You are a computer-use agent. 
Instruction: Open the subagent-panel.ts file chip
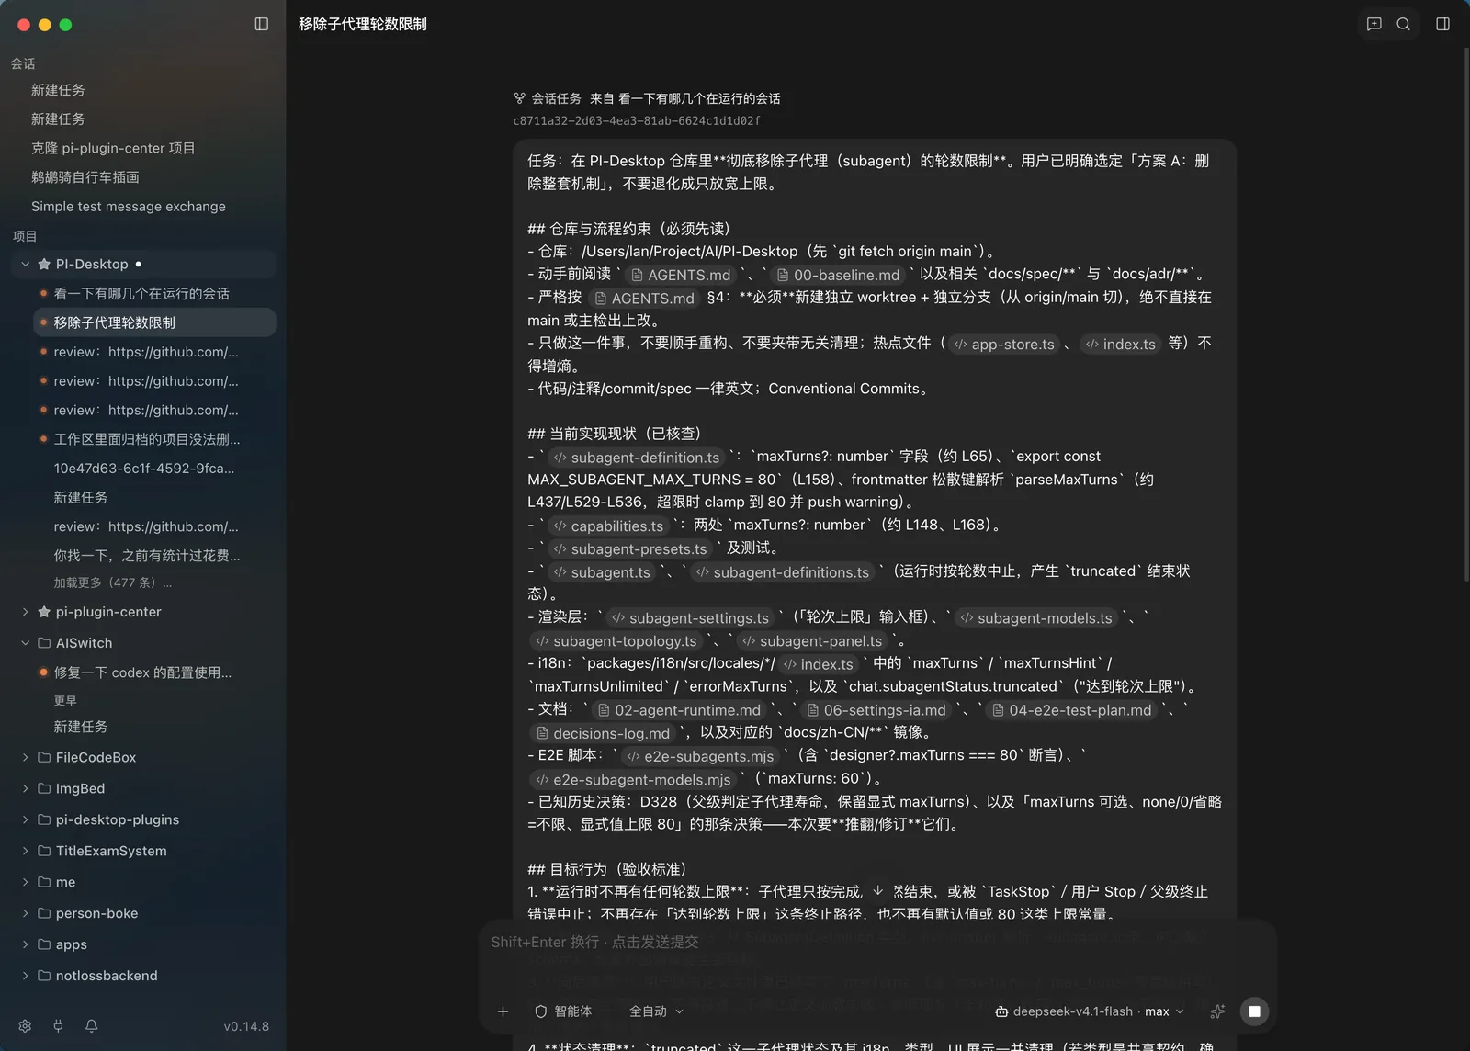812,641
